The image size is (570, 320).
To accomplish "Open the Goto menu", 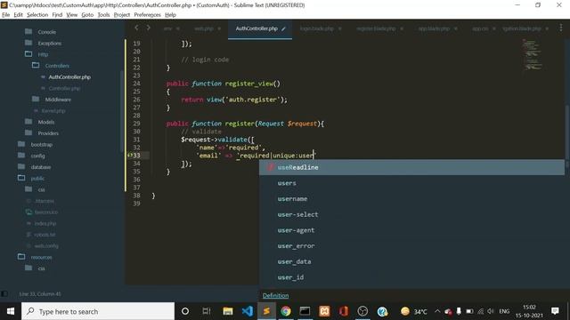I will [x=87, y=15].
